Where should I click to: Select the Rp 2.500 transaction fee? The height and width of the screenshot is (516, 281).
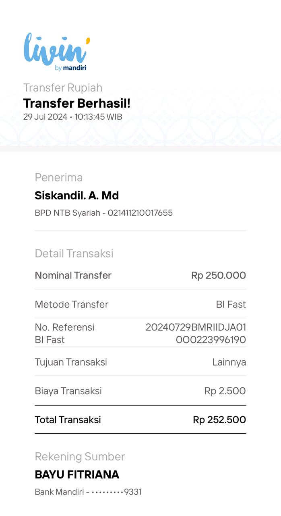(x=225, y=391)
